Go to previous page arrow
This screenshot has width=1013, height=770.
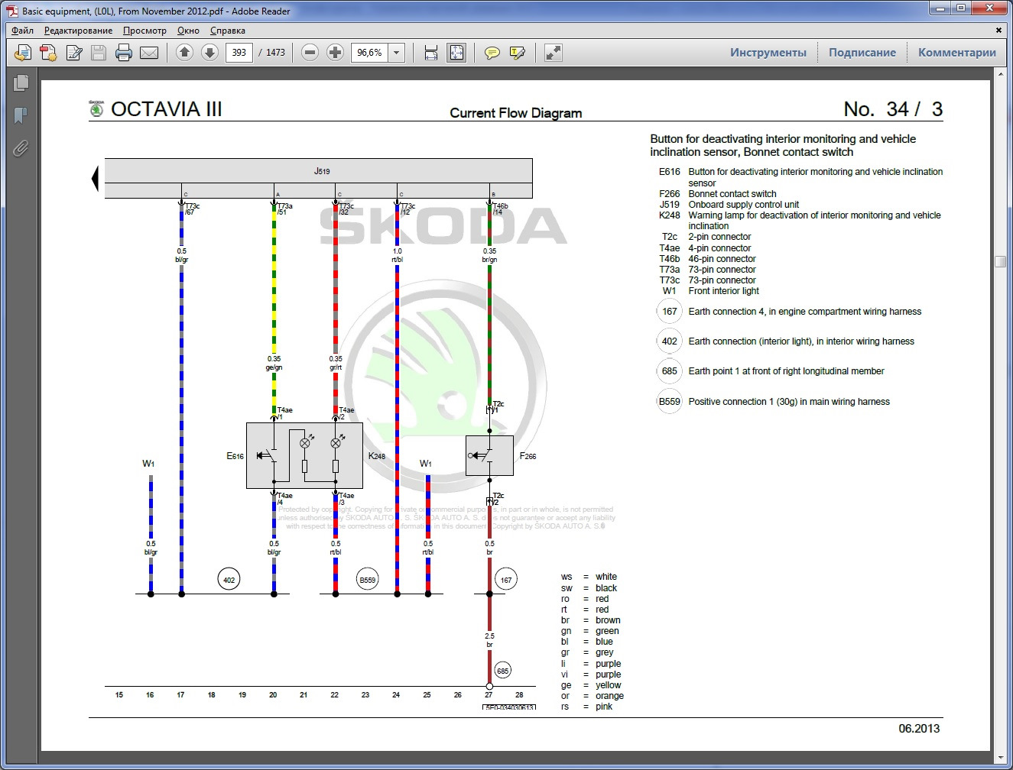pos(184,53)
